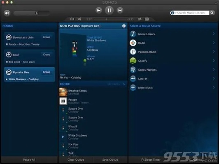This screenshot has height=164, width=219.
Task: Open Music Library source icon
Action: tap(133, 34)
